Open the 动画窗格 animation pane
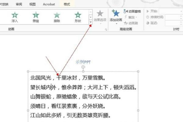This screenshot has width=183, height=122. tap(132, 11)
